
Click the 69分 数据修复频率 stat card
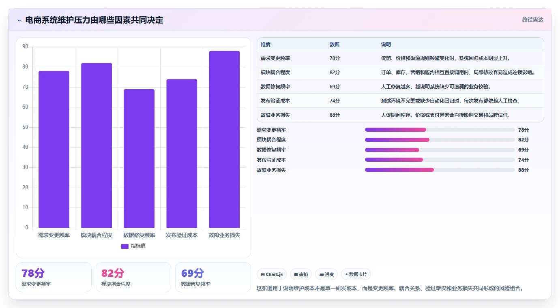coord(213,277)
